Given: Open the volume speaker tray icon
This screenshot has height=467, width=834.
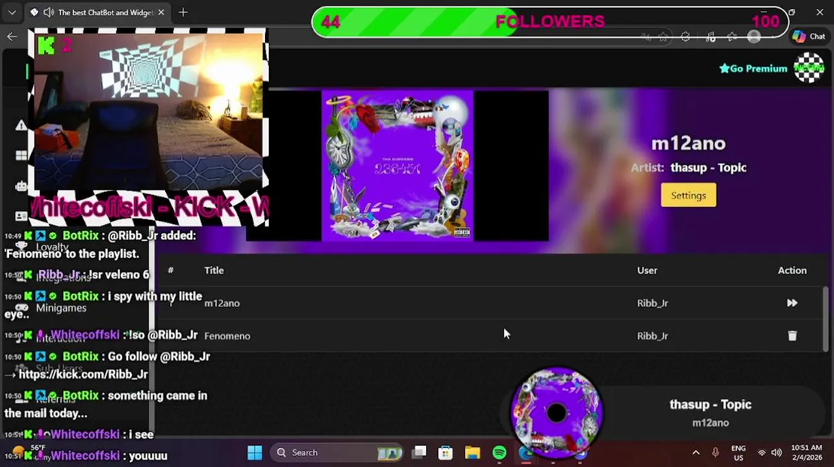Looking at the screenshot, I should tap(776, 453).
